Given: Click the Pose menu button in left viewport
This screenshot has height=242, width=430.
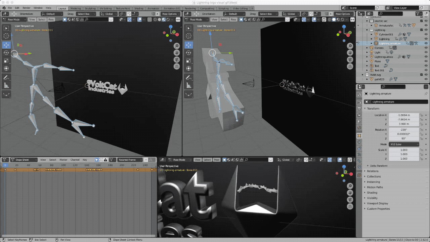Looking at the screenshot, I should (x=51, y=19).
